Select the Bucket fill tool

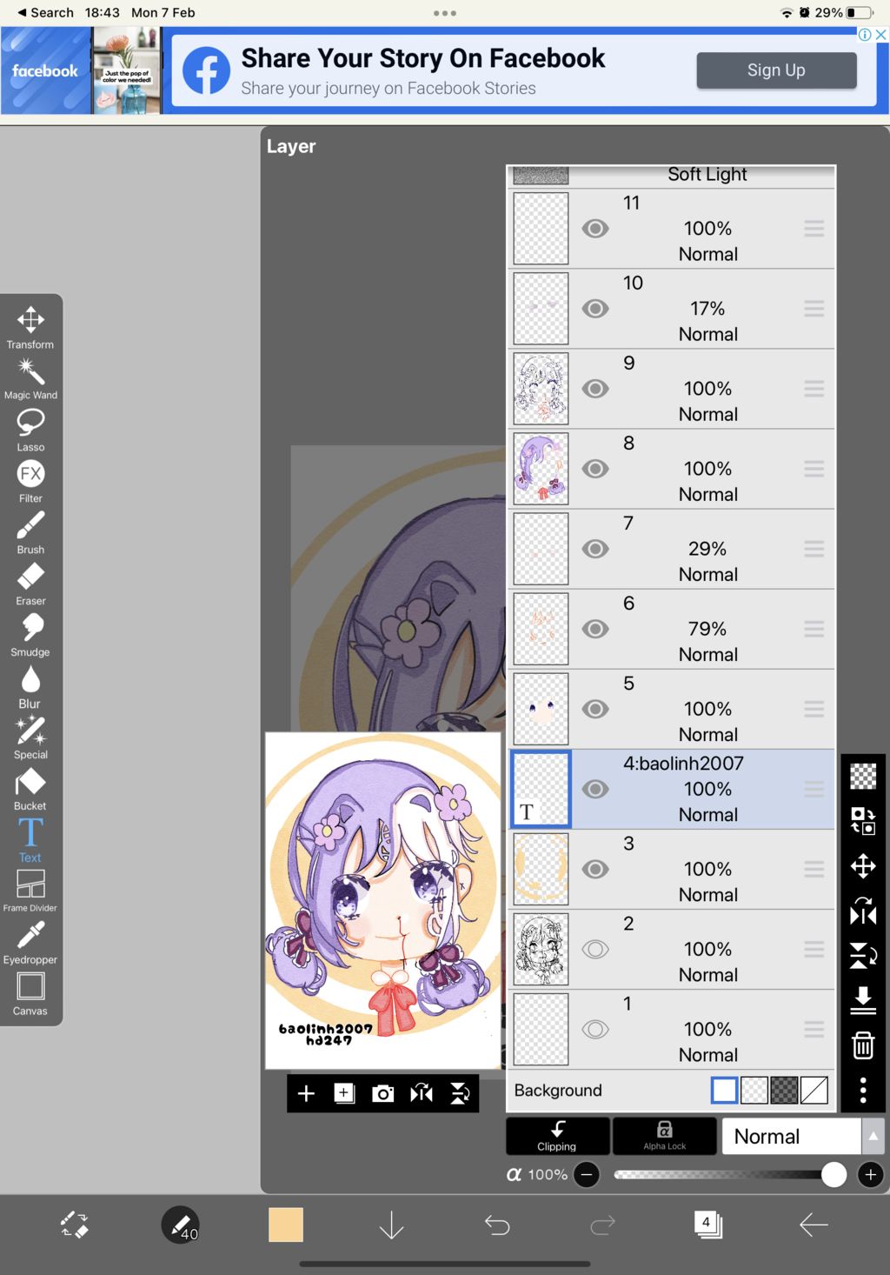pyautogui.click(x=30, y=790)
